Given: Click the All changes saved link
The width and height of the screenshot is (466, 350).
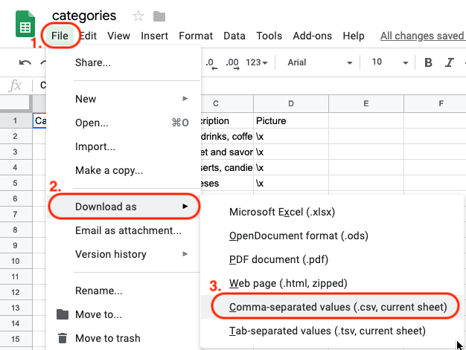Looking at the screenshot, I should 423,36.
